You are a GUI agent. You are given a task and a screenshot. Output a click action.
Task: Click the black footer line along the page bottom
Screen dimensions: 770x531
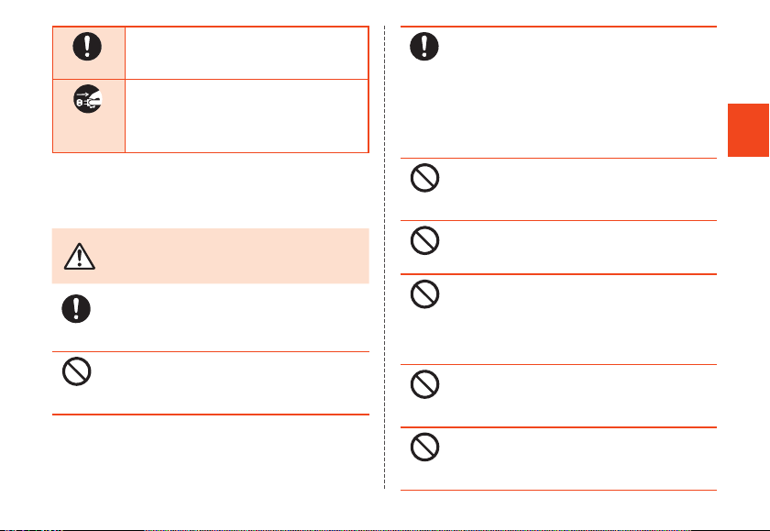click(x=385, y=529)
